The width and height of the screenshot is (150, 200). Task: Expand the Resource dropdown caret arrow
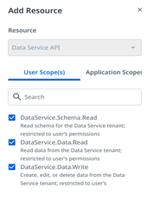[133, 48]
